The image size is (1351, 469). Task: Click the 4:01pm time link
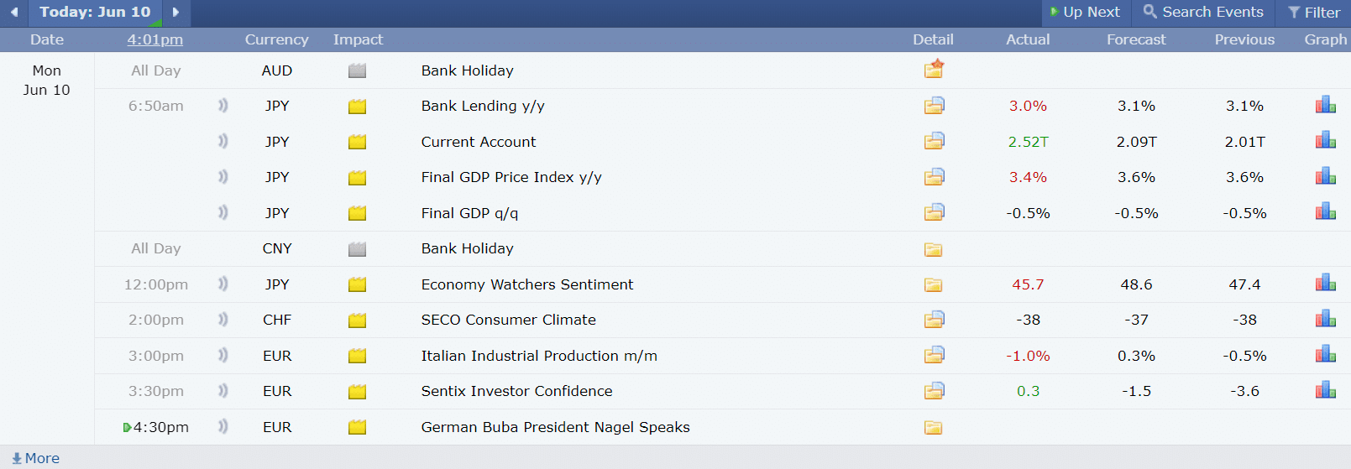pos(154,39)
